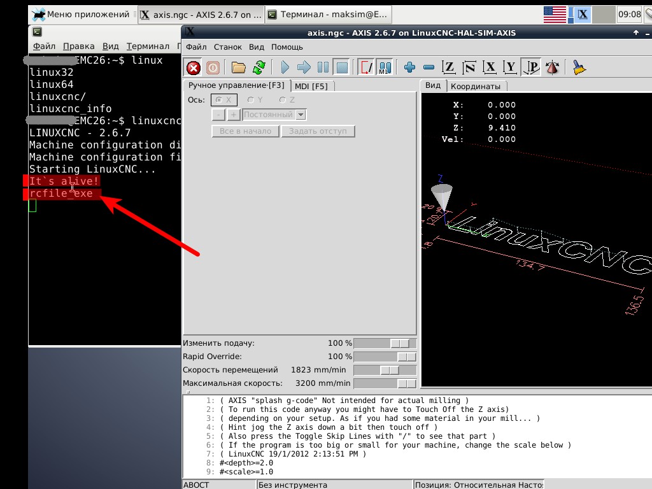Select the Y axis radio button
Viewport: 652px width, 489px height.
[x=255, y=100]
